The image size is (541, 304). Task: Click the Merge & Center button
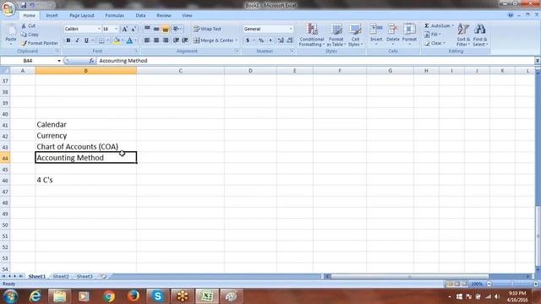click(x=213, y=41)
